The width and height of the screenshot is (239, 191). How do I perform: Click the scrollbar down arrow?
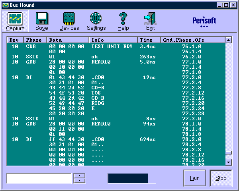228,162
